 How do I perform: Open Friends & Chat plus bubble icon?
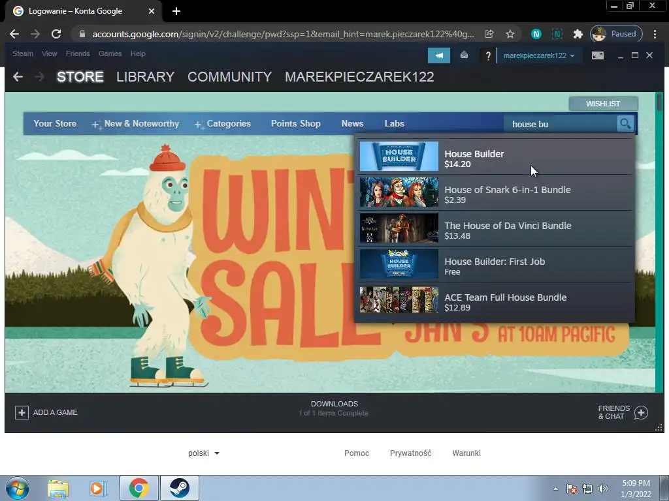click(641, 412)
